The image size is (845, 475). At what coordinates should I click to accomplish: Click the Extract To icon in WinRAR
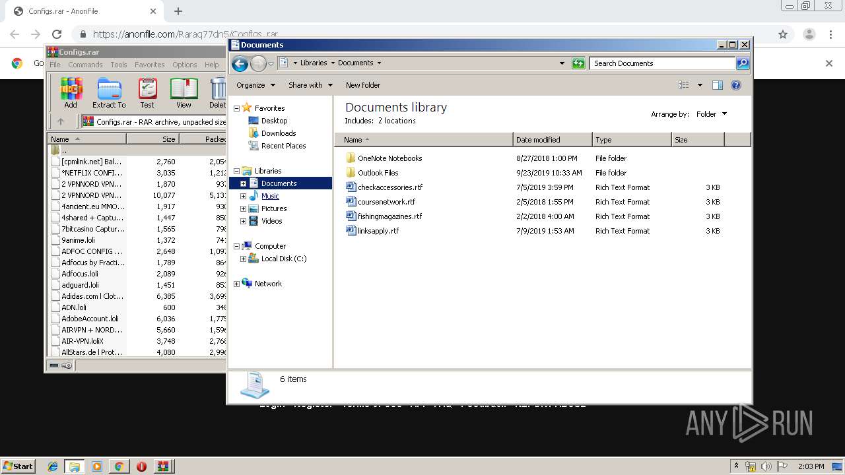tap(109, 93)
